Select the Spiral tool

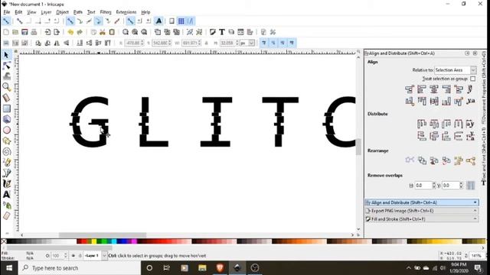[x=6, y=151]
